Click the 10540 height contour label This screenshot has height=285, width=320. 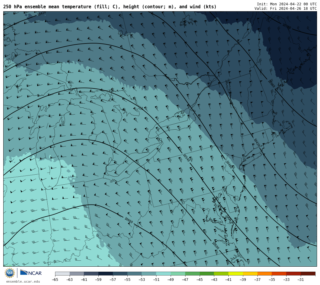point(186,158)
